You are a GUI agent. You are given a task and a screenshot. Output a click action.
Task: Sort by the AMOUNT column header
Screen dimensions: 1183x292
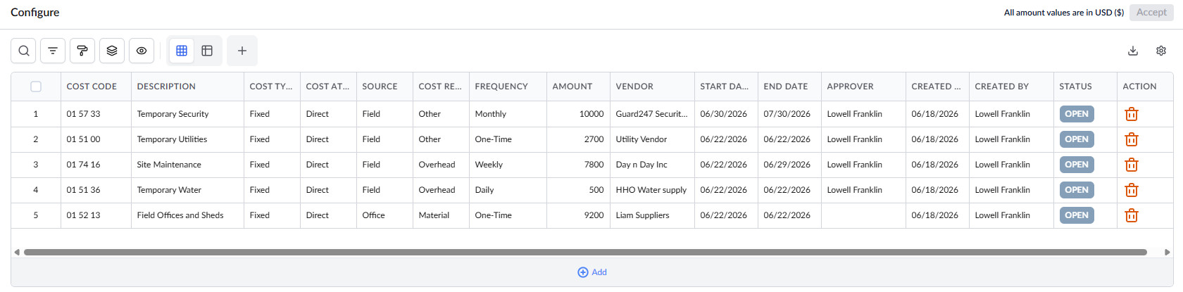(x=578, y=87)
